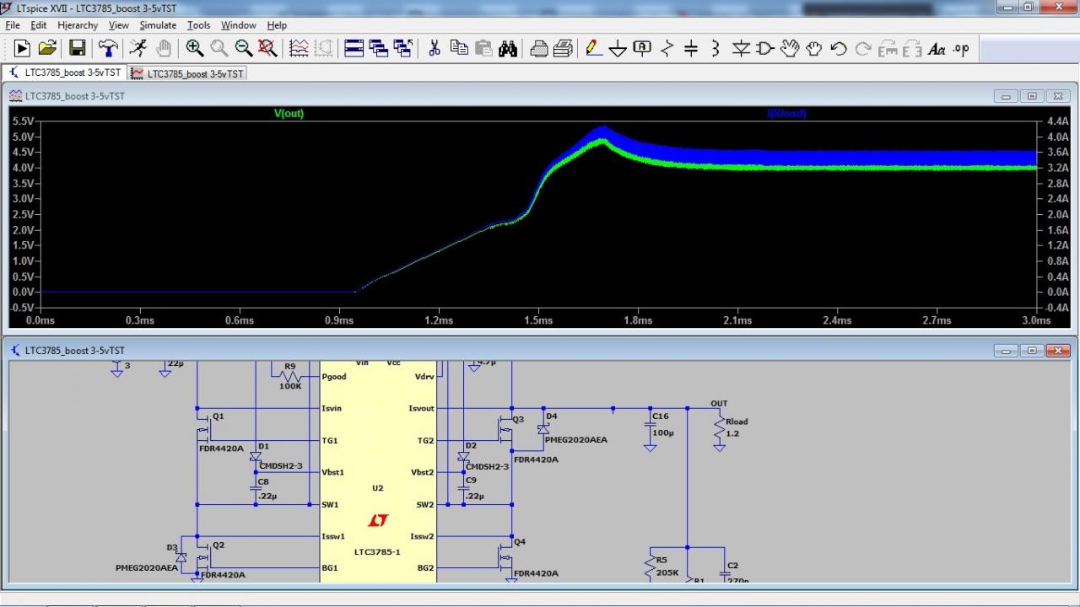This screenshot has width=1080, height=607.
Task: Open the Edit menu
Action: click(39, 25)
